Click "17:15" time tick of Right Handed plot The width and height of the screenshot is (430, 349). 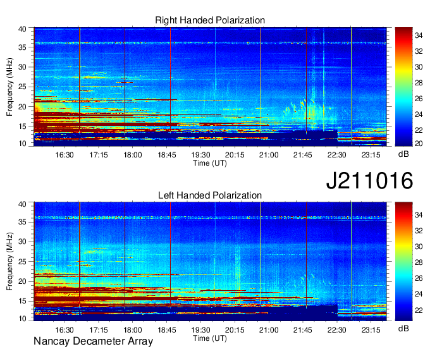(99, 155)
